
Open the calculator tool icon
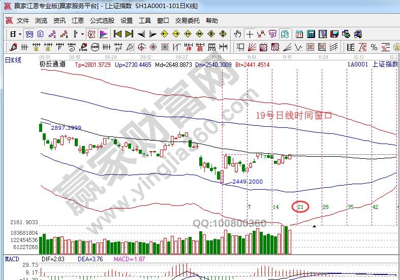(311, 34)
